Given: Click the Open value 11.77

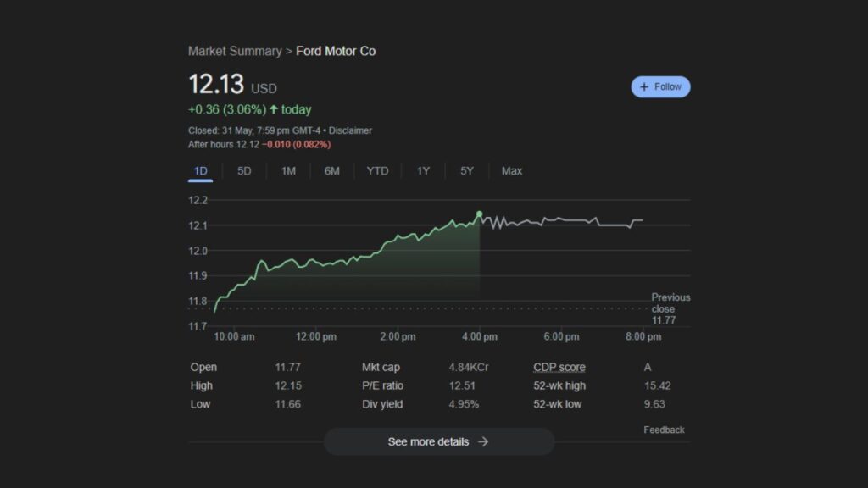Looking at the screenshot, I should click(x=288, y=368).
